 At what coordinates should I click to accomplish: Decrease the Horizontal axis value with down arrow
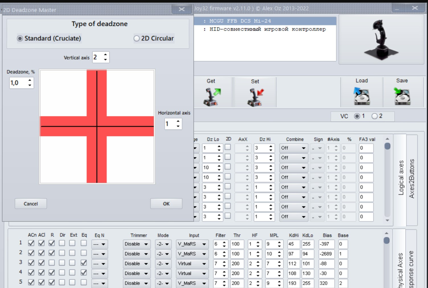tap(178, 126)
